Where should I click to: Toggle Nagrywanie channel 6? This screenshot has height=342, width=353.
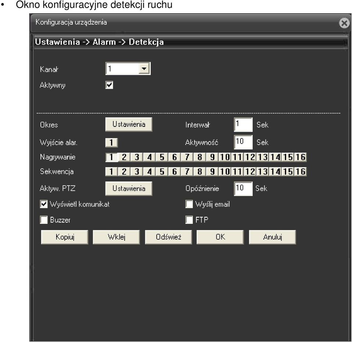click(174, 157)
